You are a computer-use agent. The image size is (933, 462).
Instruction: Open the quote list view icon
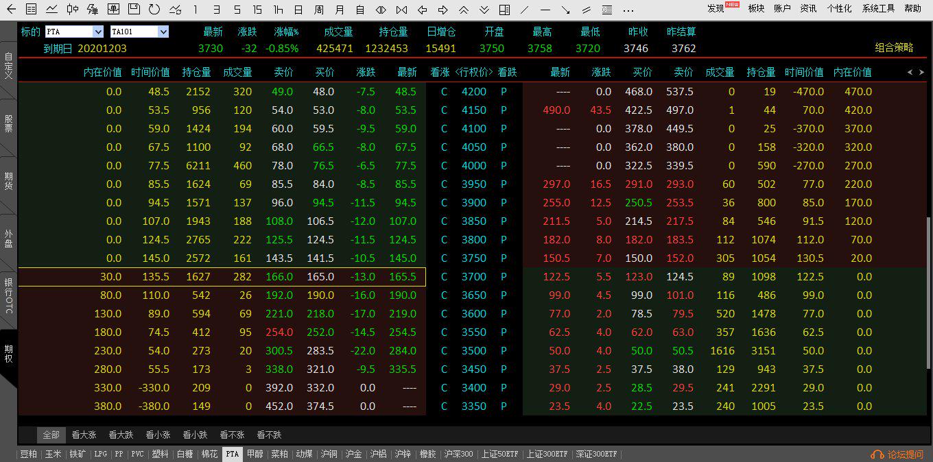point(31,10)
